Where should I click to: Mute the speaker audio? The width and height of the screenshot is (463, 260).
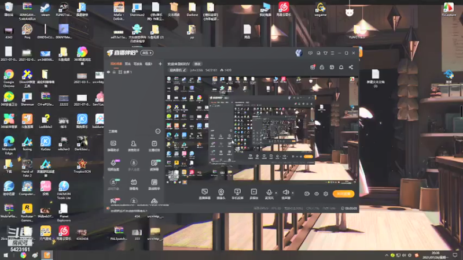tap(285, 194)
